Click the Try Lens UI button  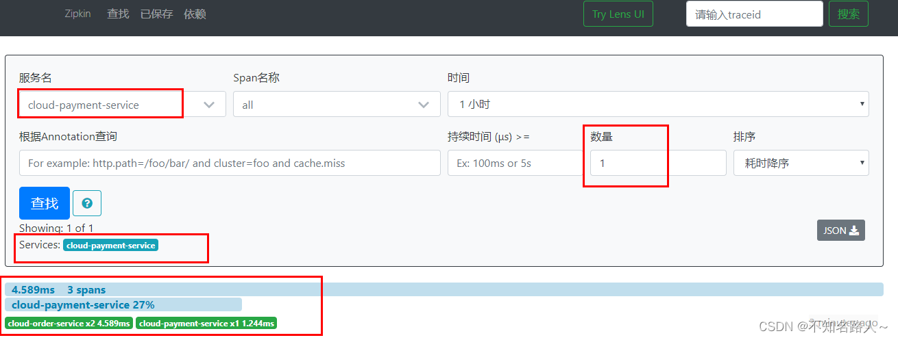pyautogui.click(x=618, y=14)
